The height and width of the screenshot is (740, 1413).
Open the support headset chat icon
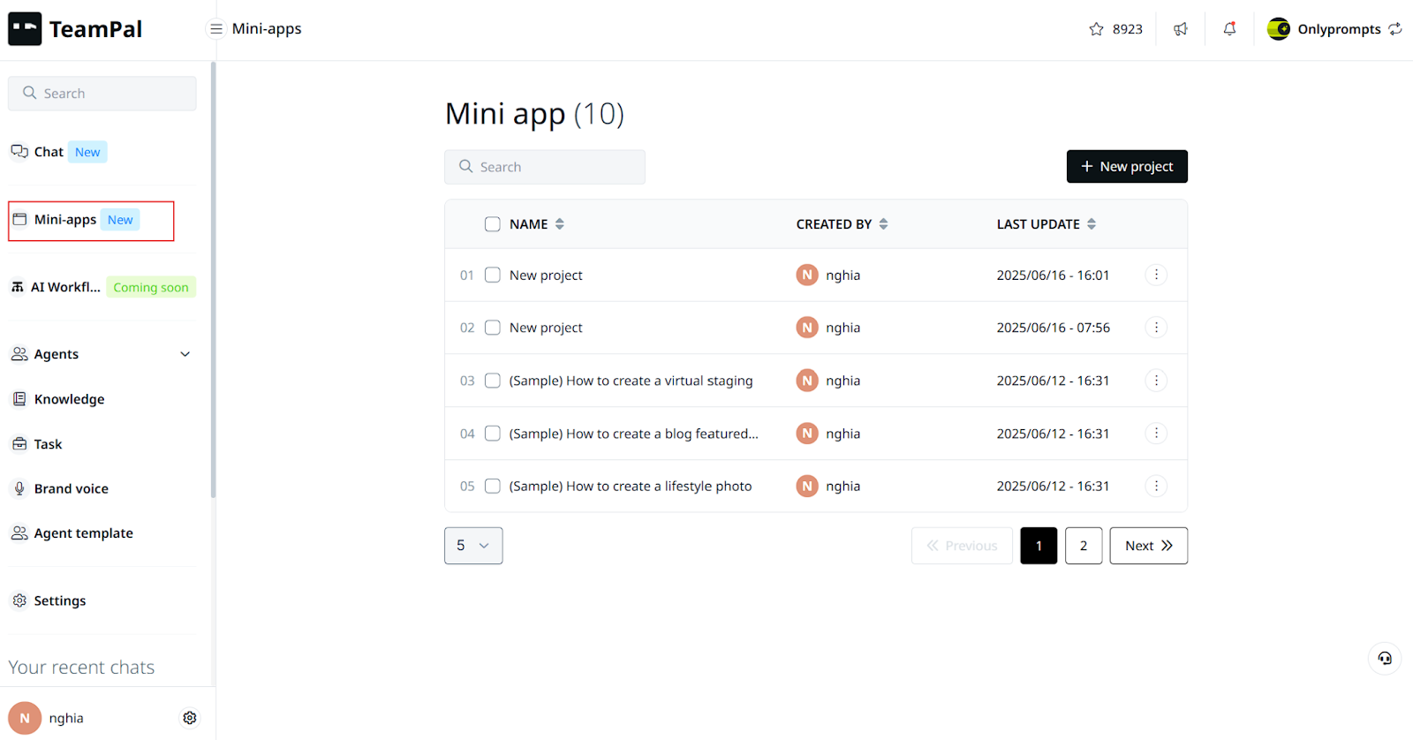[1385, 658]
